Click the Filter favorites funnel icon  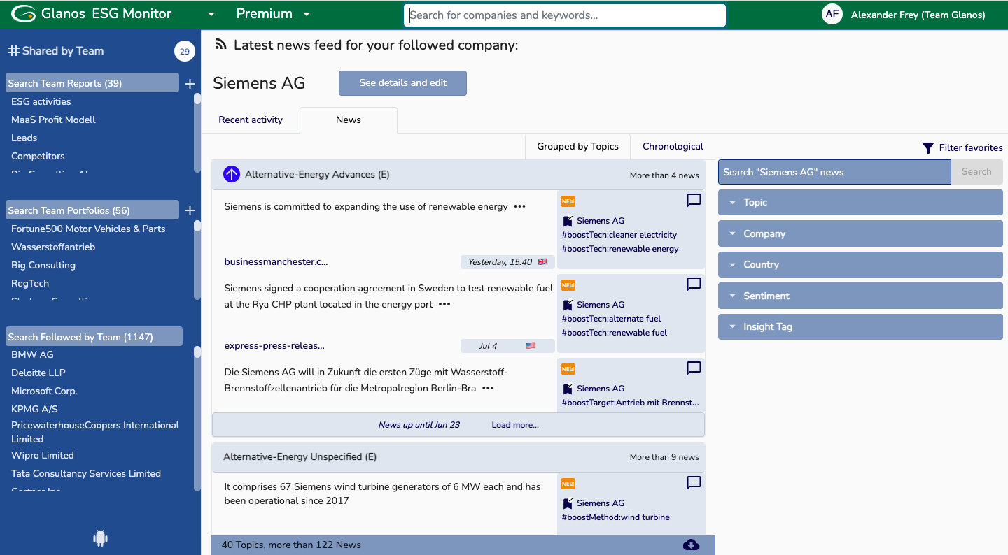928,148
